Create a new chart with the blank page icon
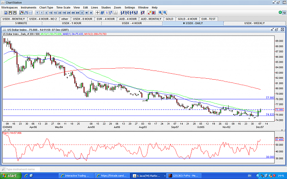 click(x=6, y=13)
